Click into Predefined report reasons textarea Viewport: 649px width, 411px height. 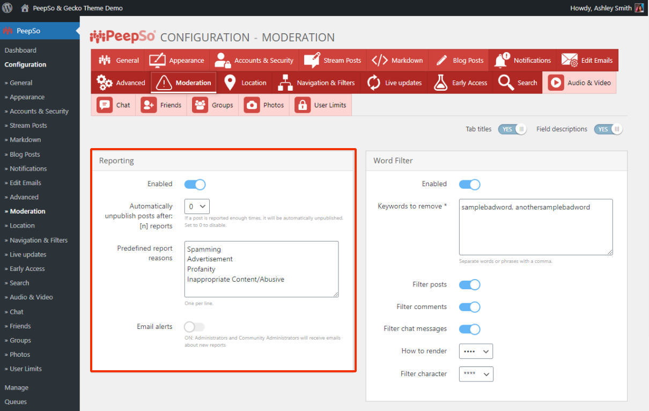(x=262, y=269)
